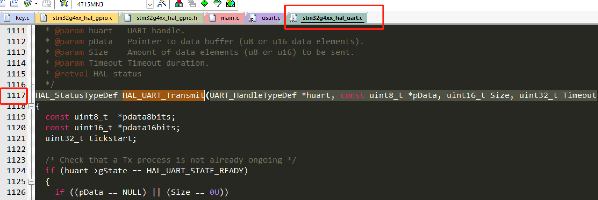Click huart->gState in the if condition
Image resolution: width=598 pixels, height=200 pixels.
coord(96,171)
